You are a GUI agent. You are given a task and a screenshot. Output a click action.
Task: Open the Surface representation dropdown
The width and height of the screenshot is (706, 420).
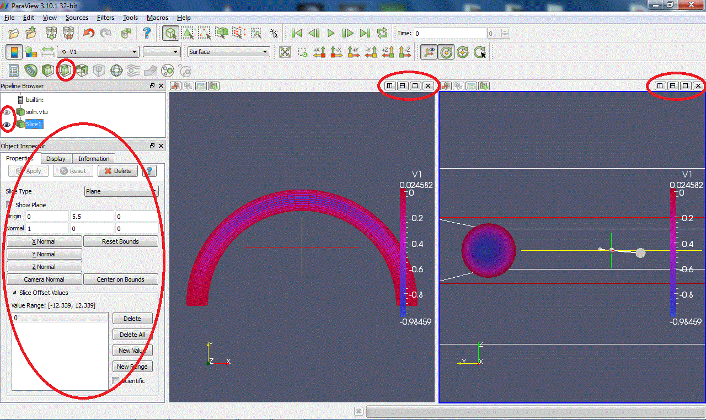coord(228,52)
